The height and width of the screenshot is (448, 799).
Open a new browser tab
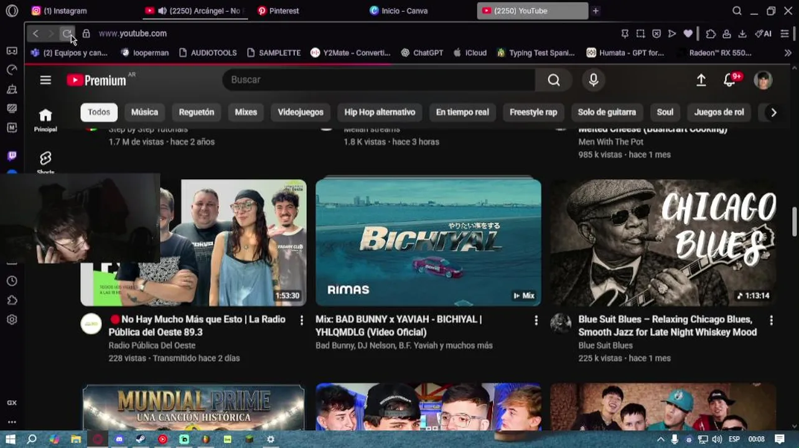(596, 11)
